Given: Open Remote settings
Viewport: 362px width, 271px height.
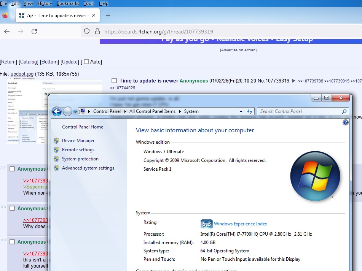Looking at the screenshot, I should pyautogui.click(x=78, y=150).
